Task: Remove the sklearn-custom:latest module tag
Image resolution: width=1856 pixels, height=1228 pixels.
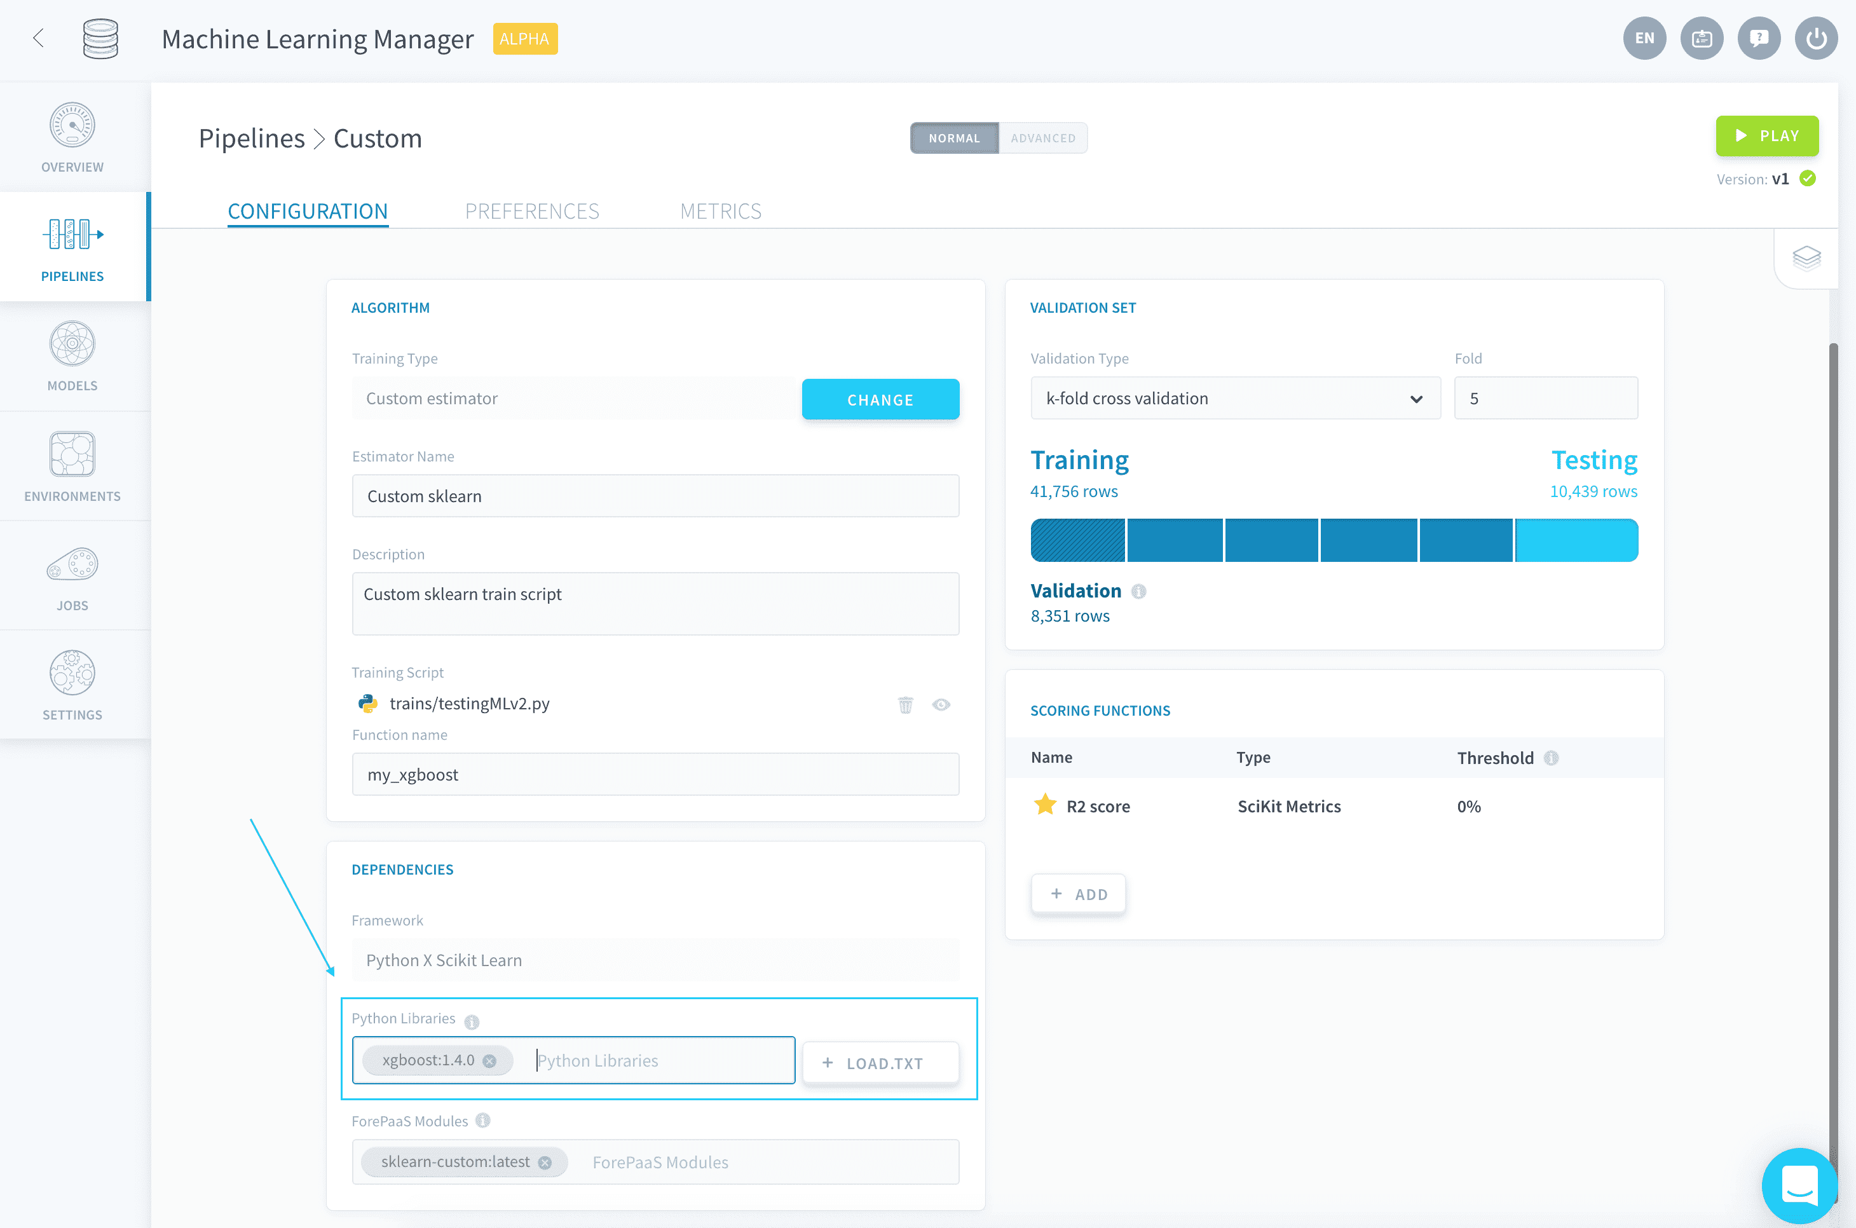Action: click(545, 1162)
